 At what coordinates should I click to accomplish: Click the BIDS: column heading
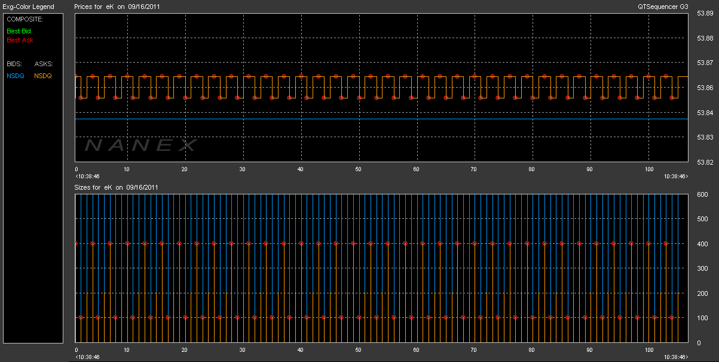pos(14,63)
